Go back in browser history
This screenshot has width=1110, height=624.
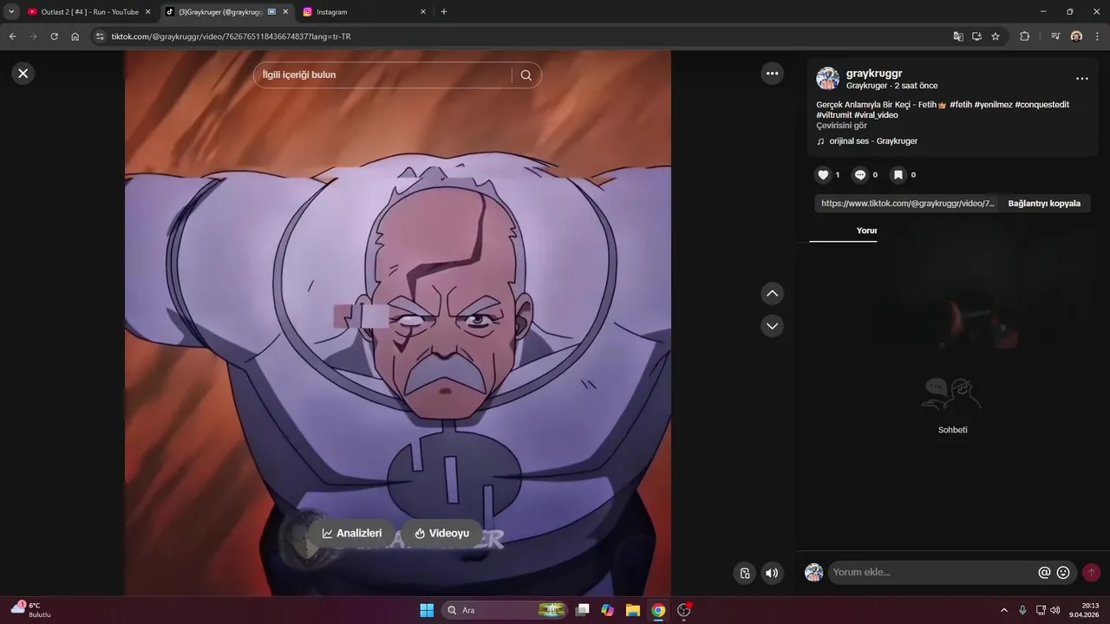point(12,36)
